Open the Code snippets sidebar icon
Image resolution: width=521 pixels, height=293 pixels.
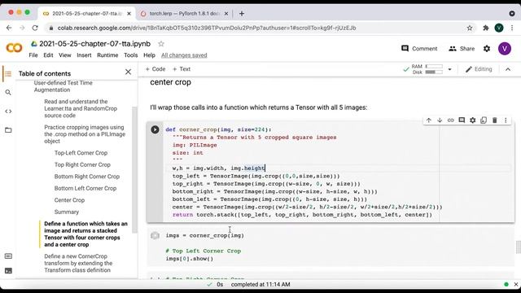[8, 112]
